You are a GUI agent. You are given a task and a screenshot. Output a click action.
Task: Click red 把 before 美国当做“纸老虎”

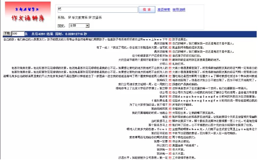tap(170, 145)
